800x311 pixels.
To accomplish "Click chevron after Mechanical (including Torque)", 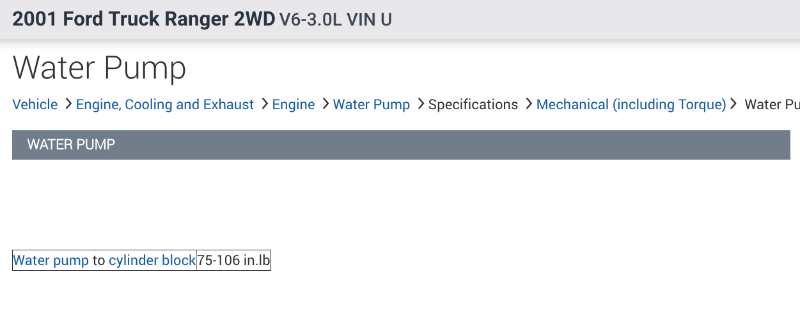I will pyautogui.click(x=733, y=104).
